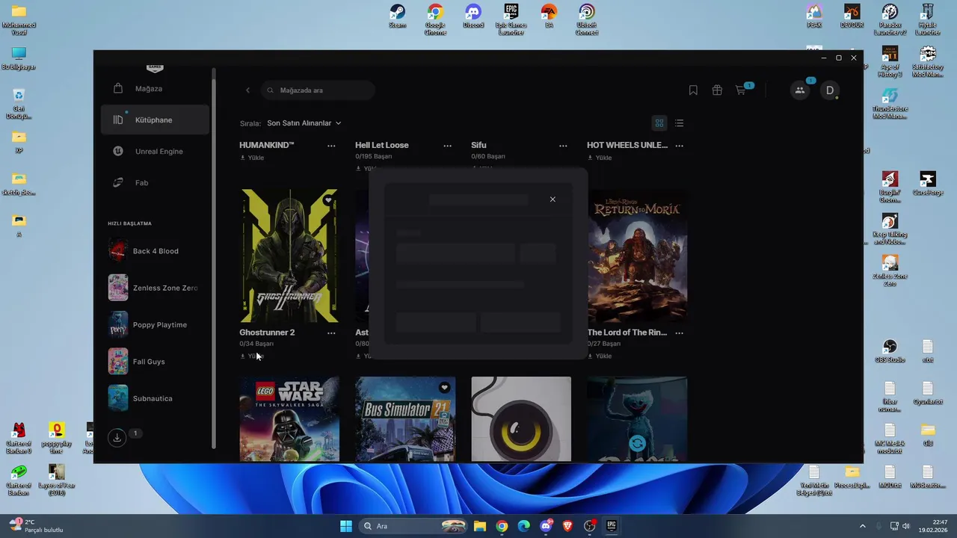Open LEGO Star Wars Skywalker Saga cover
This screenshot has width=957, height=538.
point(289,419)
